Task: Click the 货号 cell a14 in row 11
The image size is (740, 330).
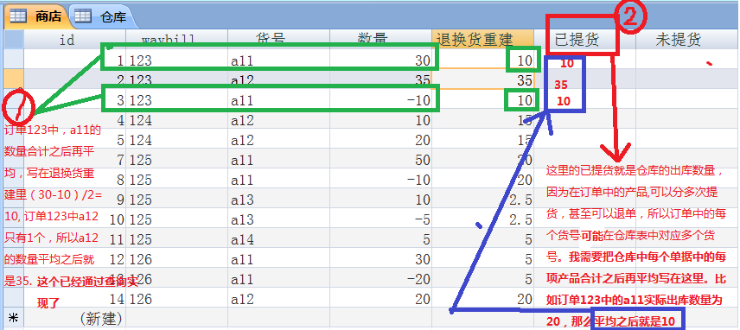Action: 278,239
